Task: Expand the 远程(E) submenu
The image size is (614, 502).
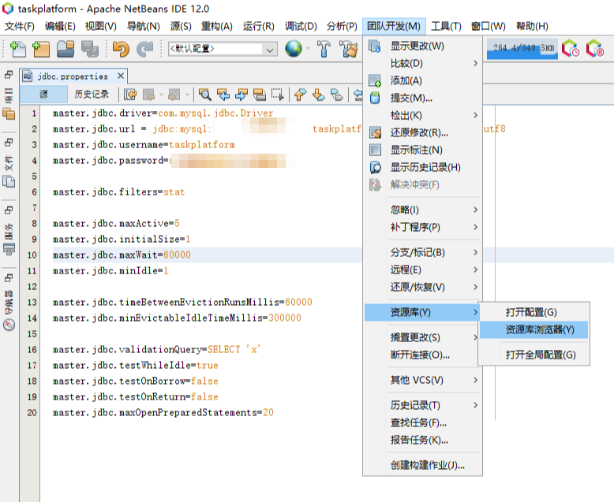Action: (x=422, y=270)
